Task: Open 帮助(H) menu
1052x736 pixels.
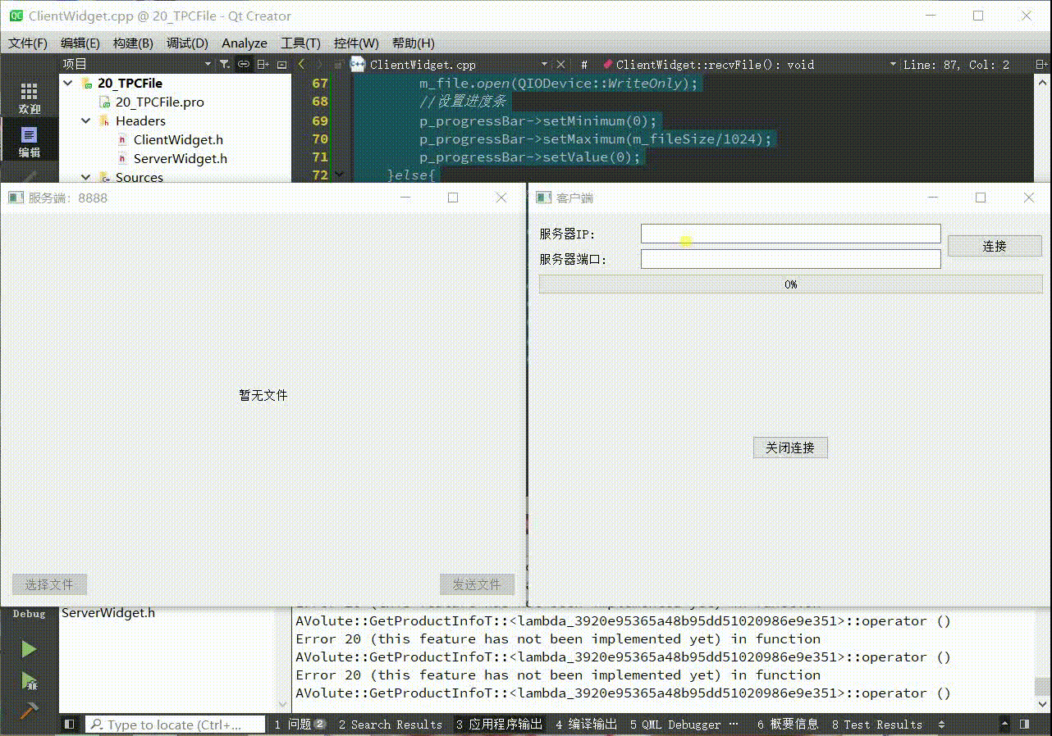Action: pos(413,43)
